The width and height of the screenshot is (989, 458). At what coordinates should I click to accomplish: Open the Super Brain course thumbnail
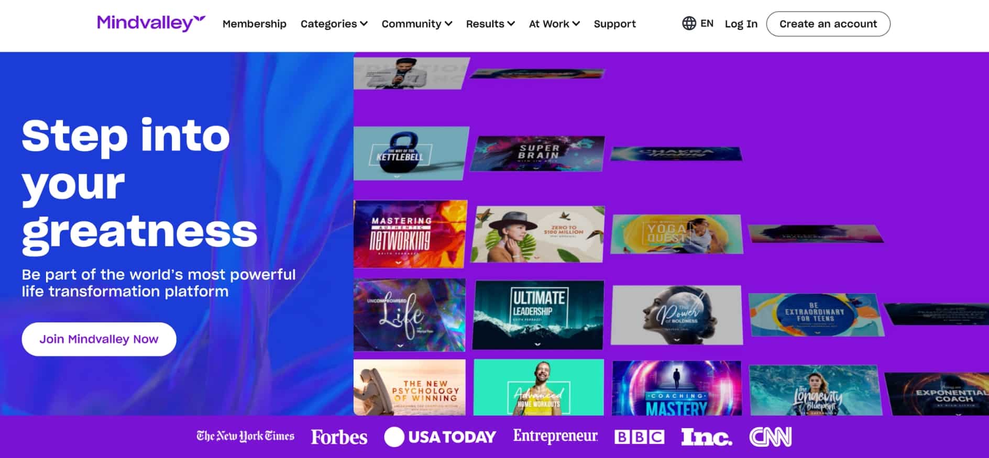538,153
